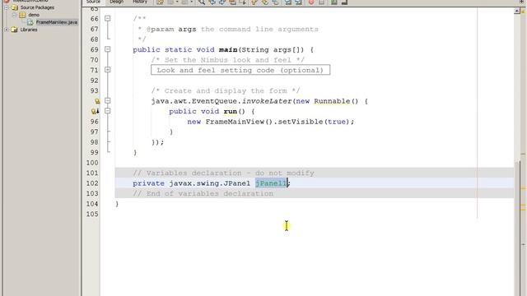
Task: Click the Find Next Occurrence icon
Action: (222, 2)
